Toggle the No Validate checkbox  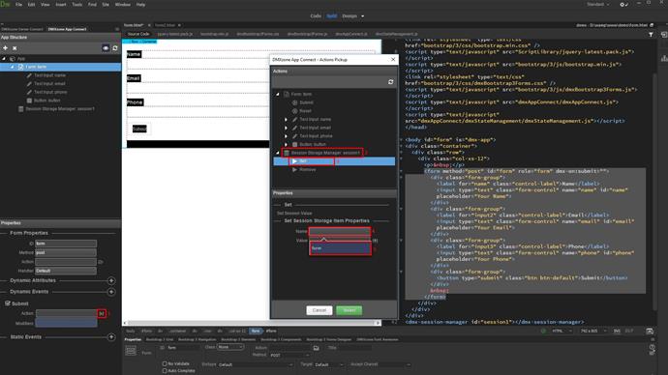click(x=165, y=364)
